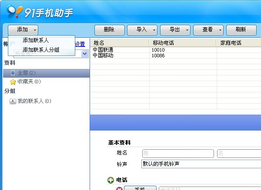This screenshot has width=261, height=190.
Task: Open the 添加 dropdown button
Action: [x=23, y=30]
